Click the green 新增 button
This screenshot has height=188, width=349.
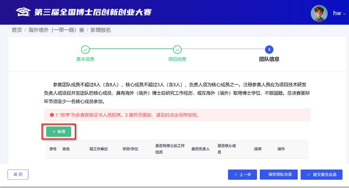click(x=59, y=132)
